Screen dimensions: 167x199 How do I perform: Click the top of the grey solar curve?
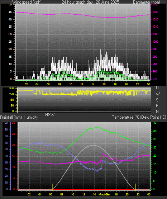(x=93, y=145)
